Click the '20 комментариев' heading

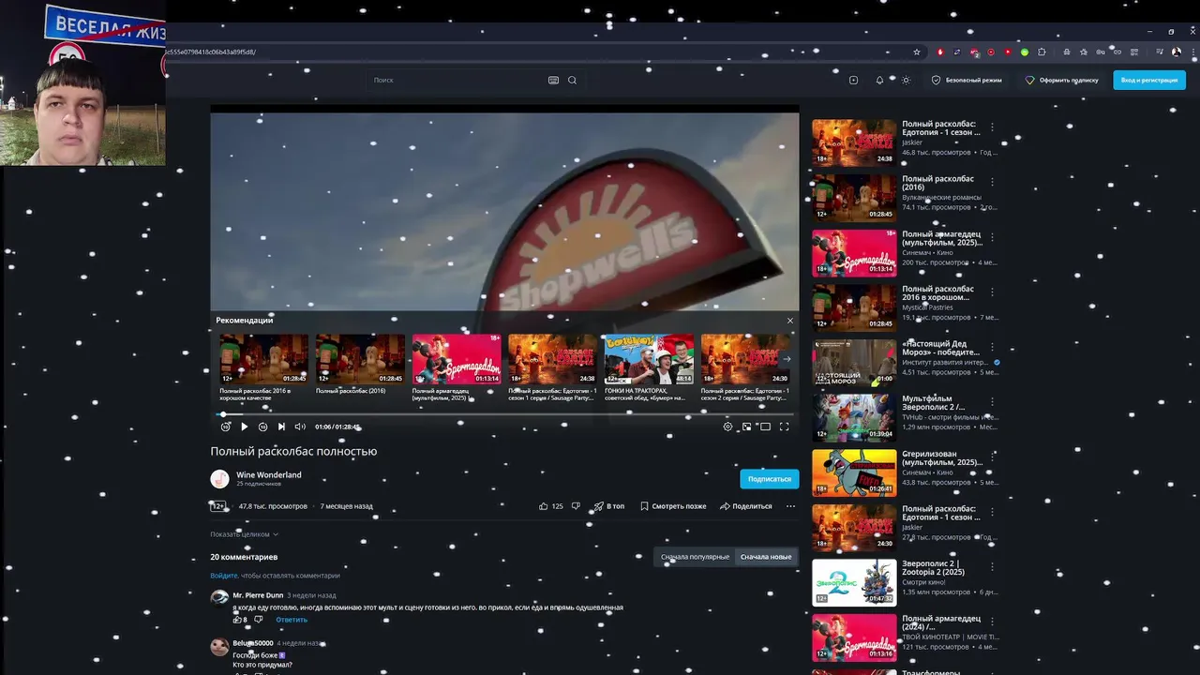(244, 557)
